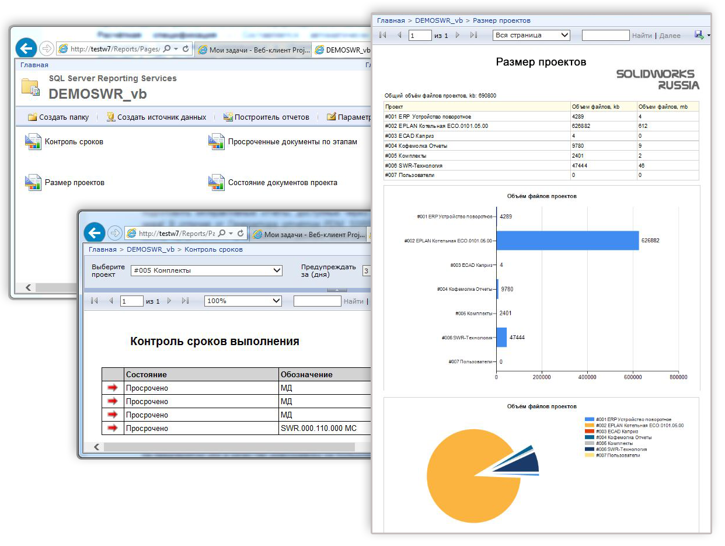Click the Главная breadcrumb link in the Контроль сроков window

103,249
